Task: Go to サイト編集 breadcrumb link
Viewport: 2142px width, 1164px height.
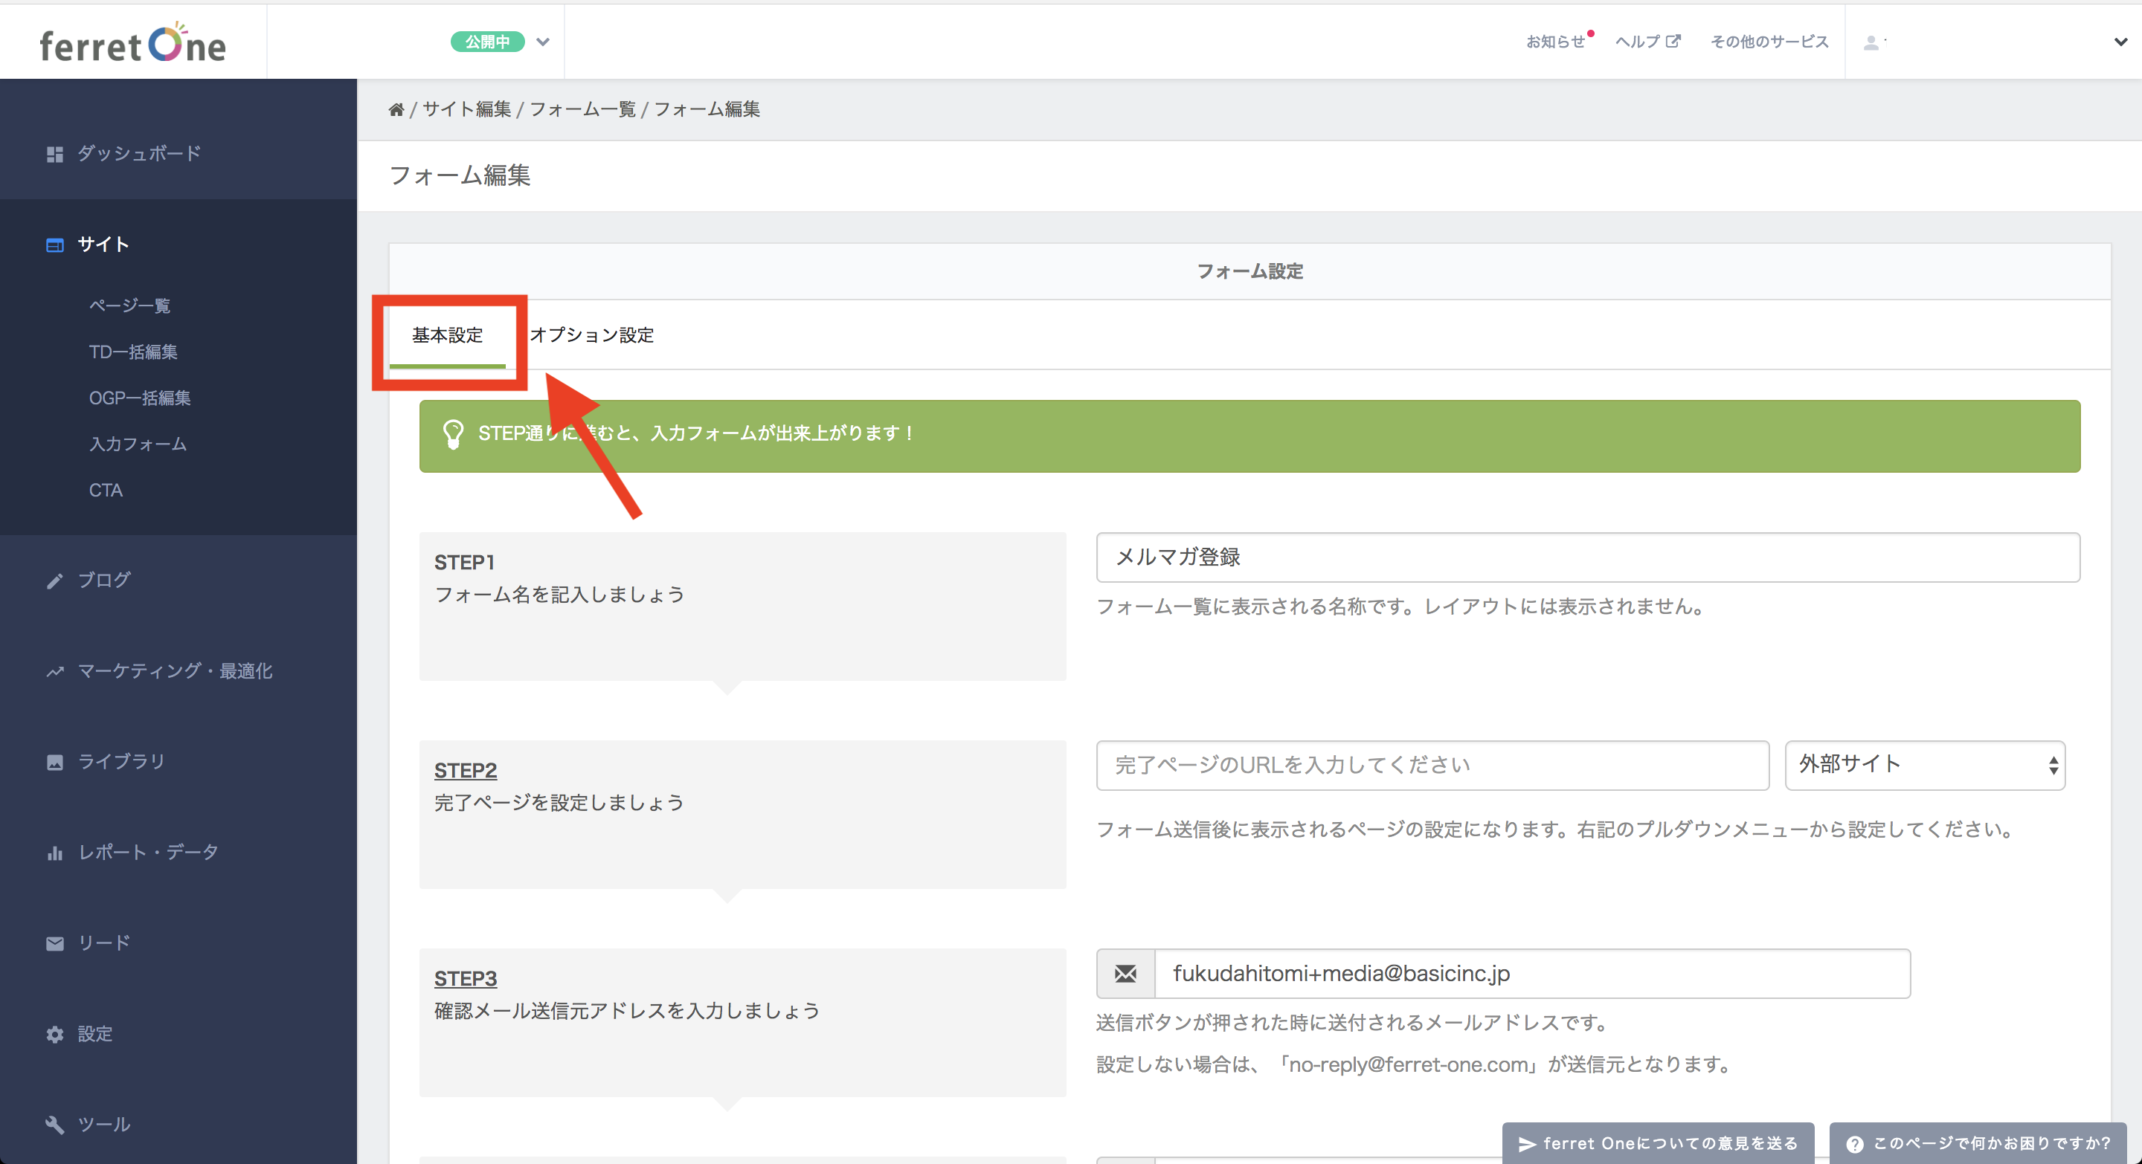Action: pos(466,110)
